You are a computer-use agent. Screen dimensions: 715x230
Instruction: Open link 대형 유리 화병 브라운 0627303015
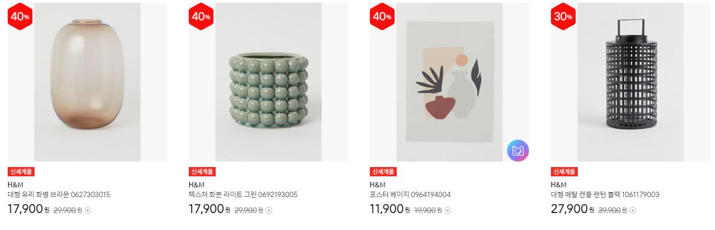click(x=59, y=195)
